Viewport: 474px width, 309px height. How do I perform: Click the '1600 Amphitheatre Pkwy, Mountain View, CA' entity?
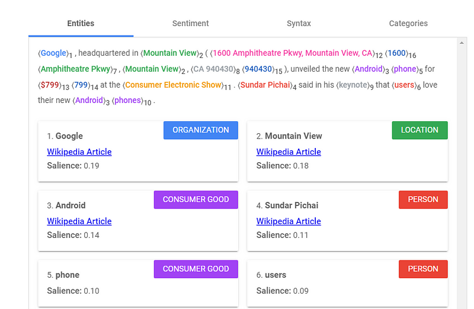coord(292,53)
